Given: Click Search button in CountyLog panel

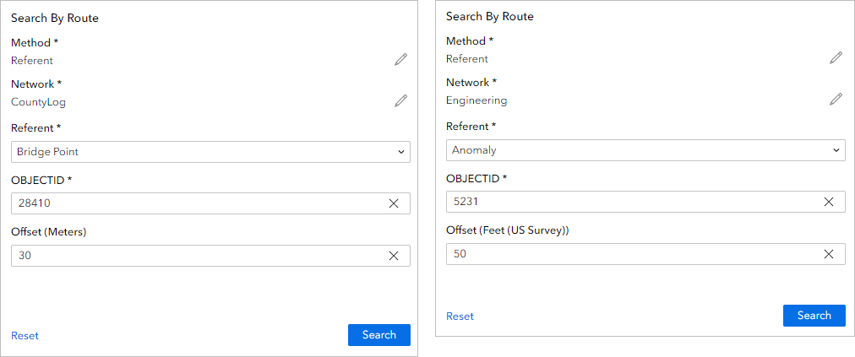Looking at the screenshot, I should (379, 335).
